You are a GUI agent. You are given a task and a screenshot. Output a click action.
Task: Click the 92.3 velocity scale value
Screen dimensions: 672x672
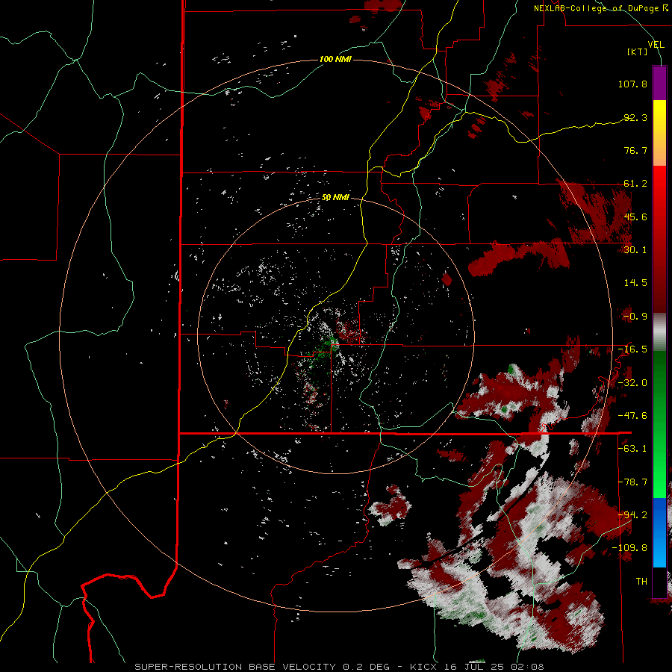point(635,117)
